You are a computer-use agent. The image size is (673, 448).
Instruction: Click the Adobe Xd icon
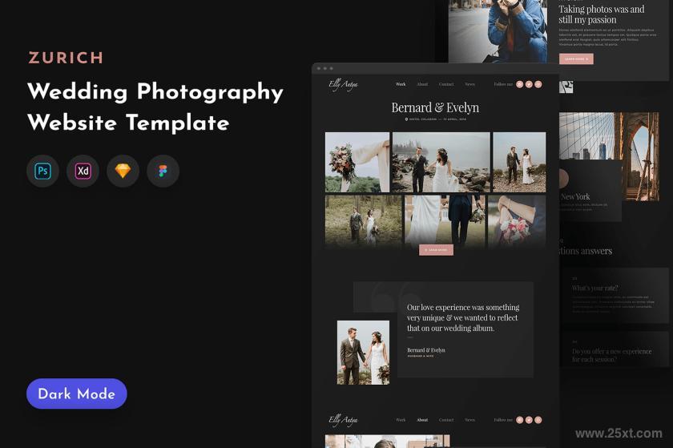(83, 171)
